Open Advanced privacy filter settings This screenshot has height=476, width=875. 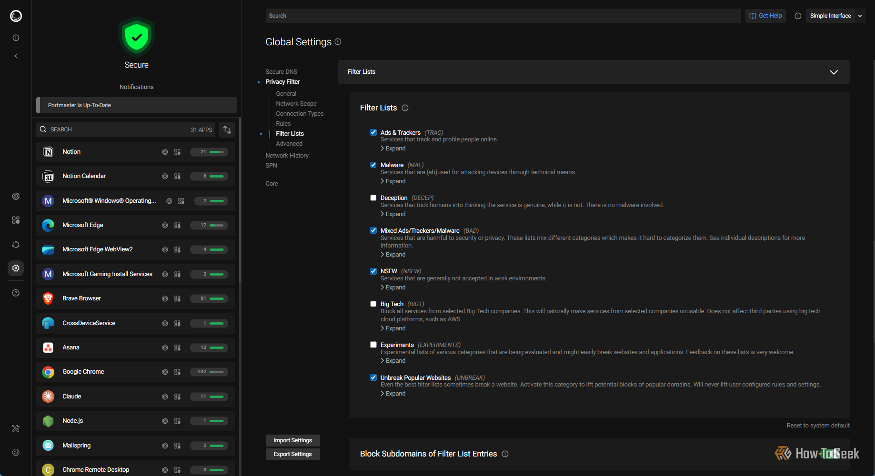(x=289, y=143)
